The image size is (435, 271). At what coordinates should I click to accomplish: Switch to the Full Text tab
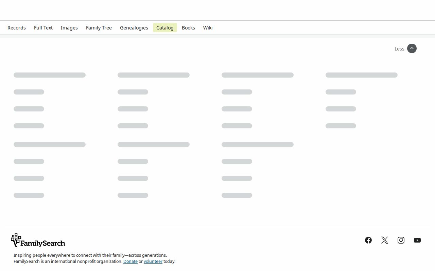pyautogui.click(x=43, y=28)
